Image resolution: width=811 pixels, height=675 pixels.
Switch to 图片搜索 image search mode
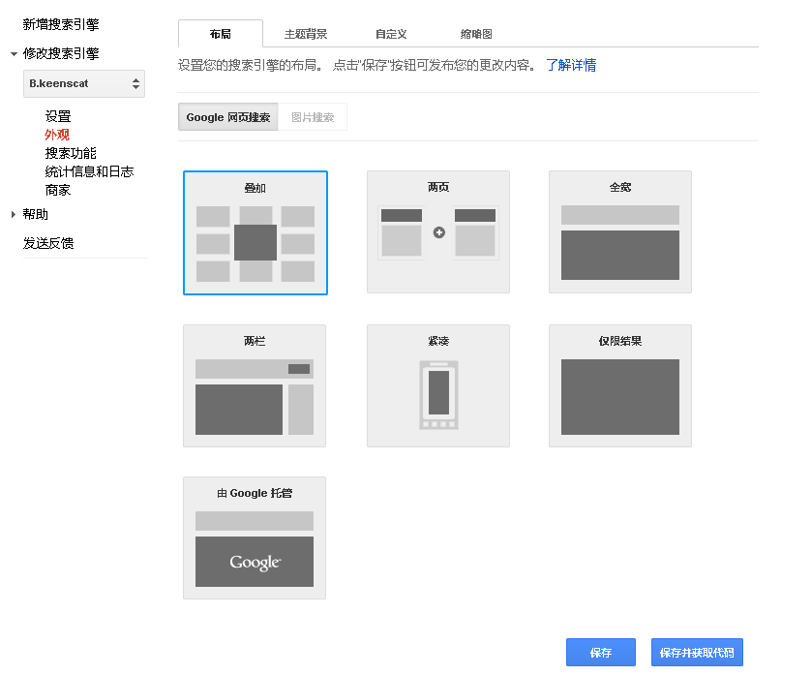pos(315,116)
